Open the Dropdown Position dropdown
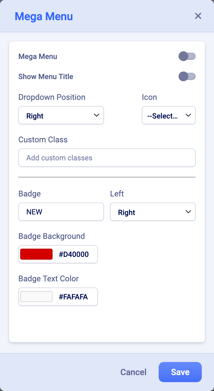214x391 pixels. (x=61, y=115)
